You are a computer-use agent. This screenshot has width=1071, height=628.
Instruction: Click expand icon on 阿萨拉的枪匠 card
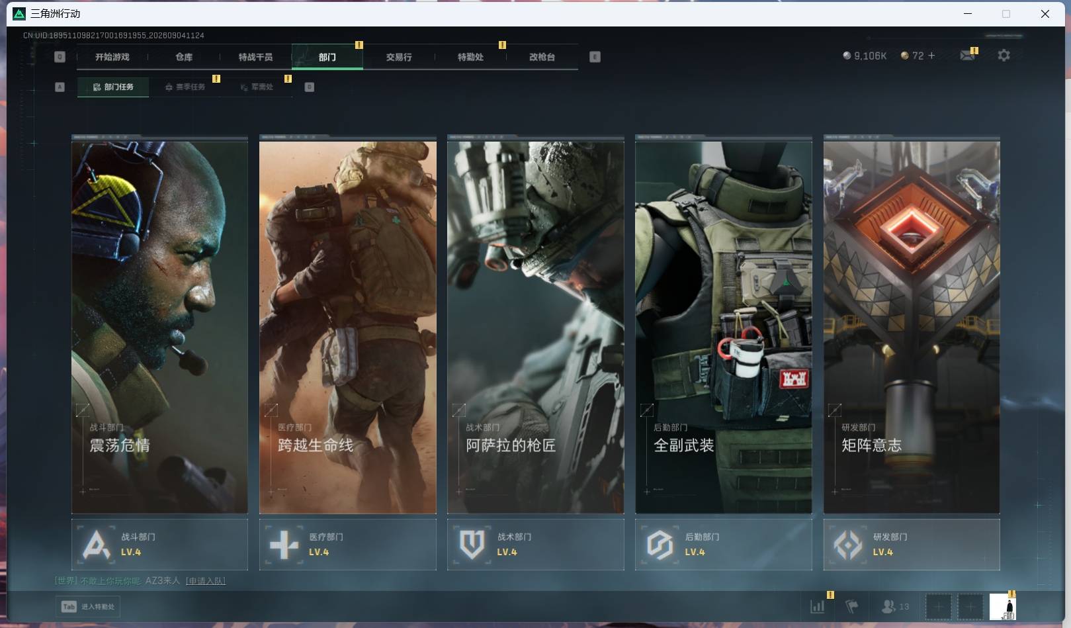click(x=458, y=410)
